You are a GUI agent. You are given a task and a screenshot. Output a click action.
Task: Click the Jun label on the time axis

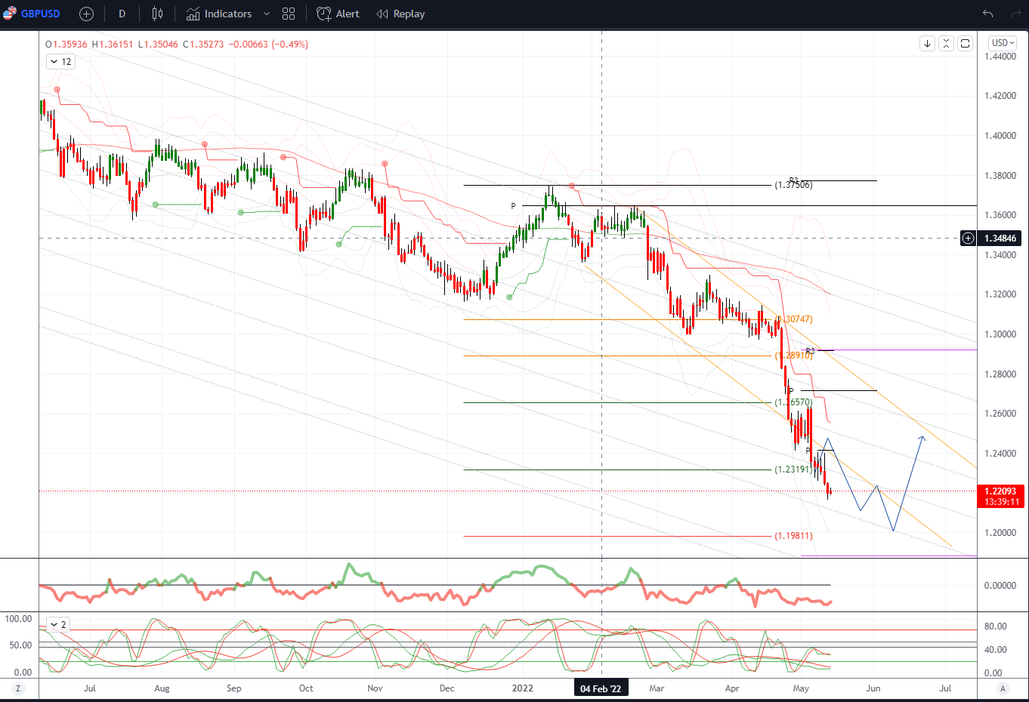(873, 688)
